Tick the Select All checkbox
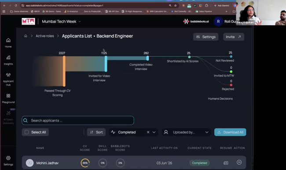 pyautogui.click(x=27, y=132)
